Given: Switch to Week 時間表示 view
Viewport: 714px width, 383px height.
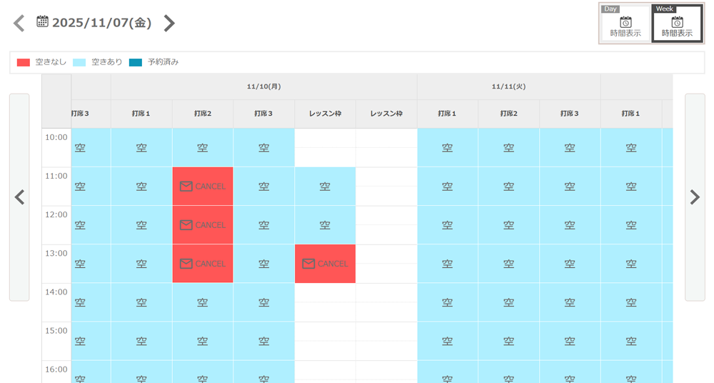Looking at the screenshot, I should tap(677, 24).
